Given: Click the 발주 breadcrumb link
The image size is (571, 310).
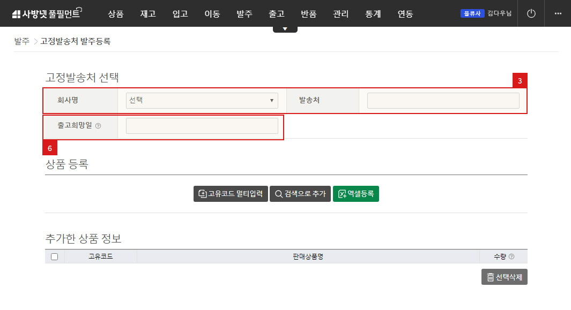Looking at the screenshot, I should (21, 41).
